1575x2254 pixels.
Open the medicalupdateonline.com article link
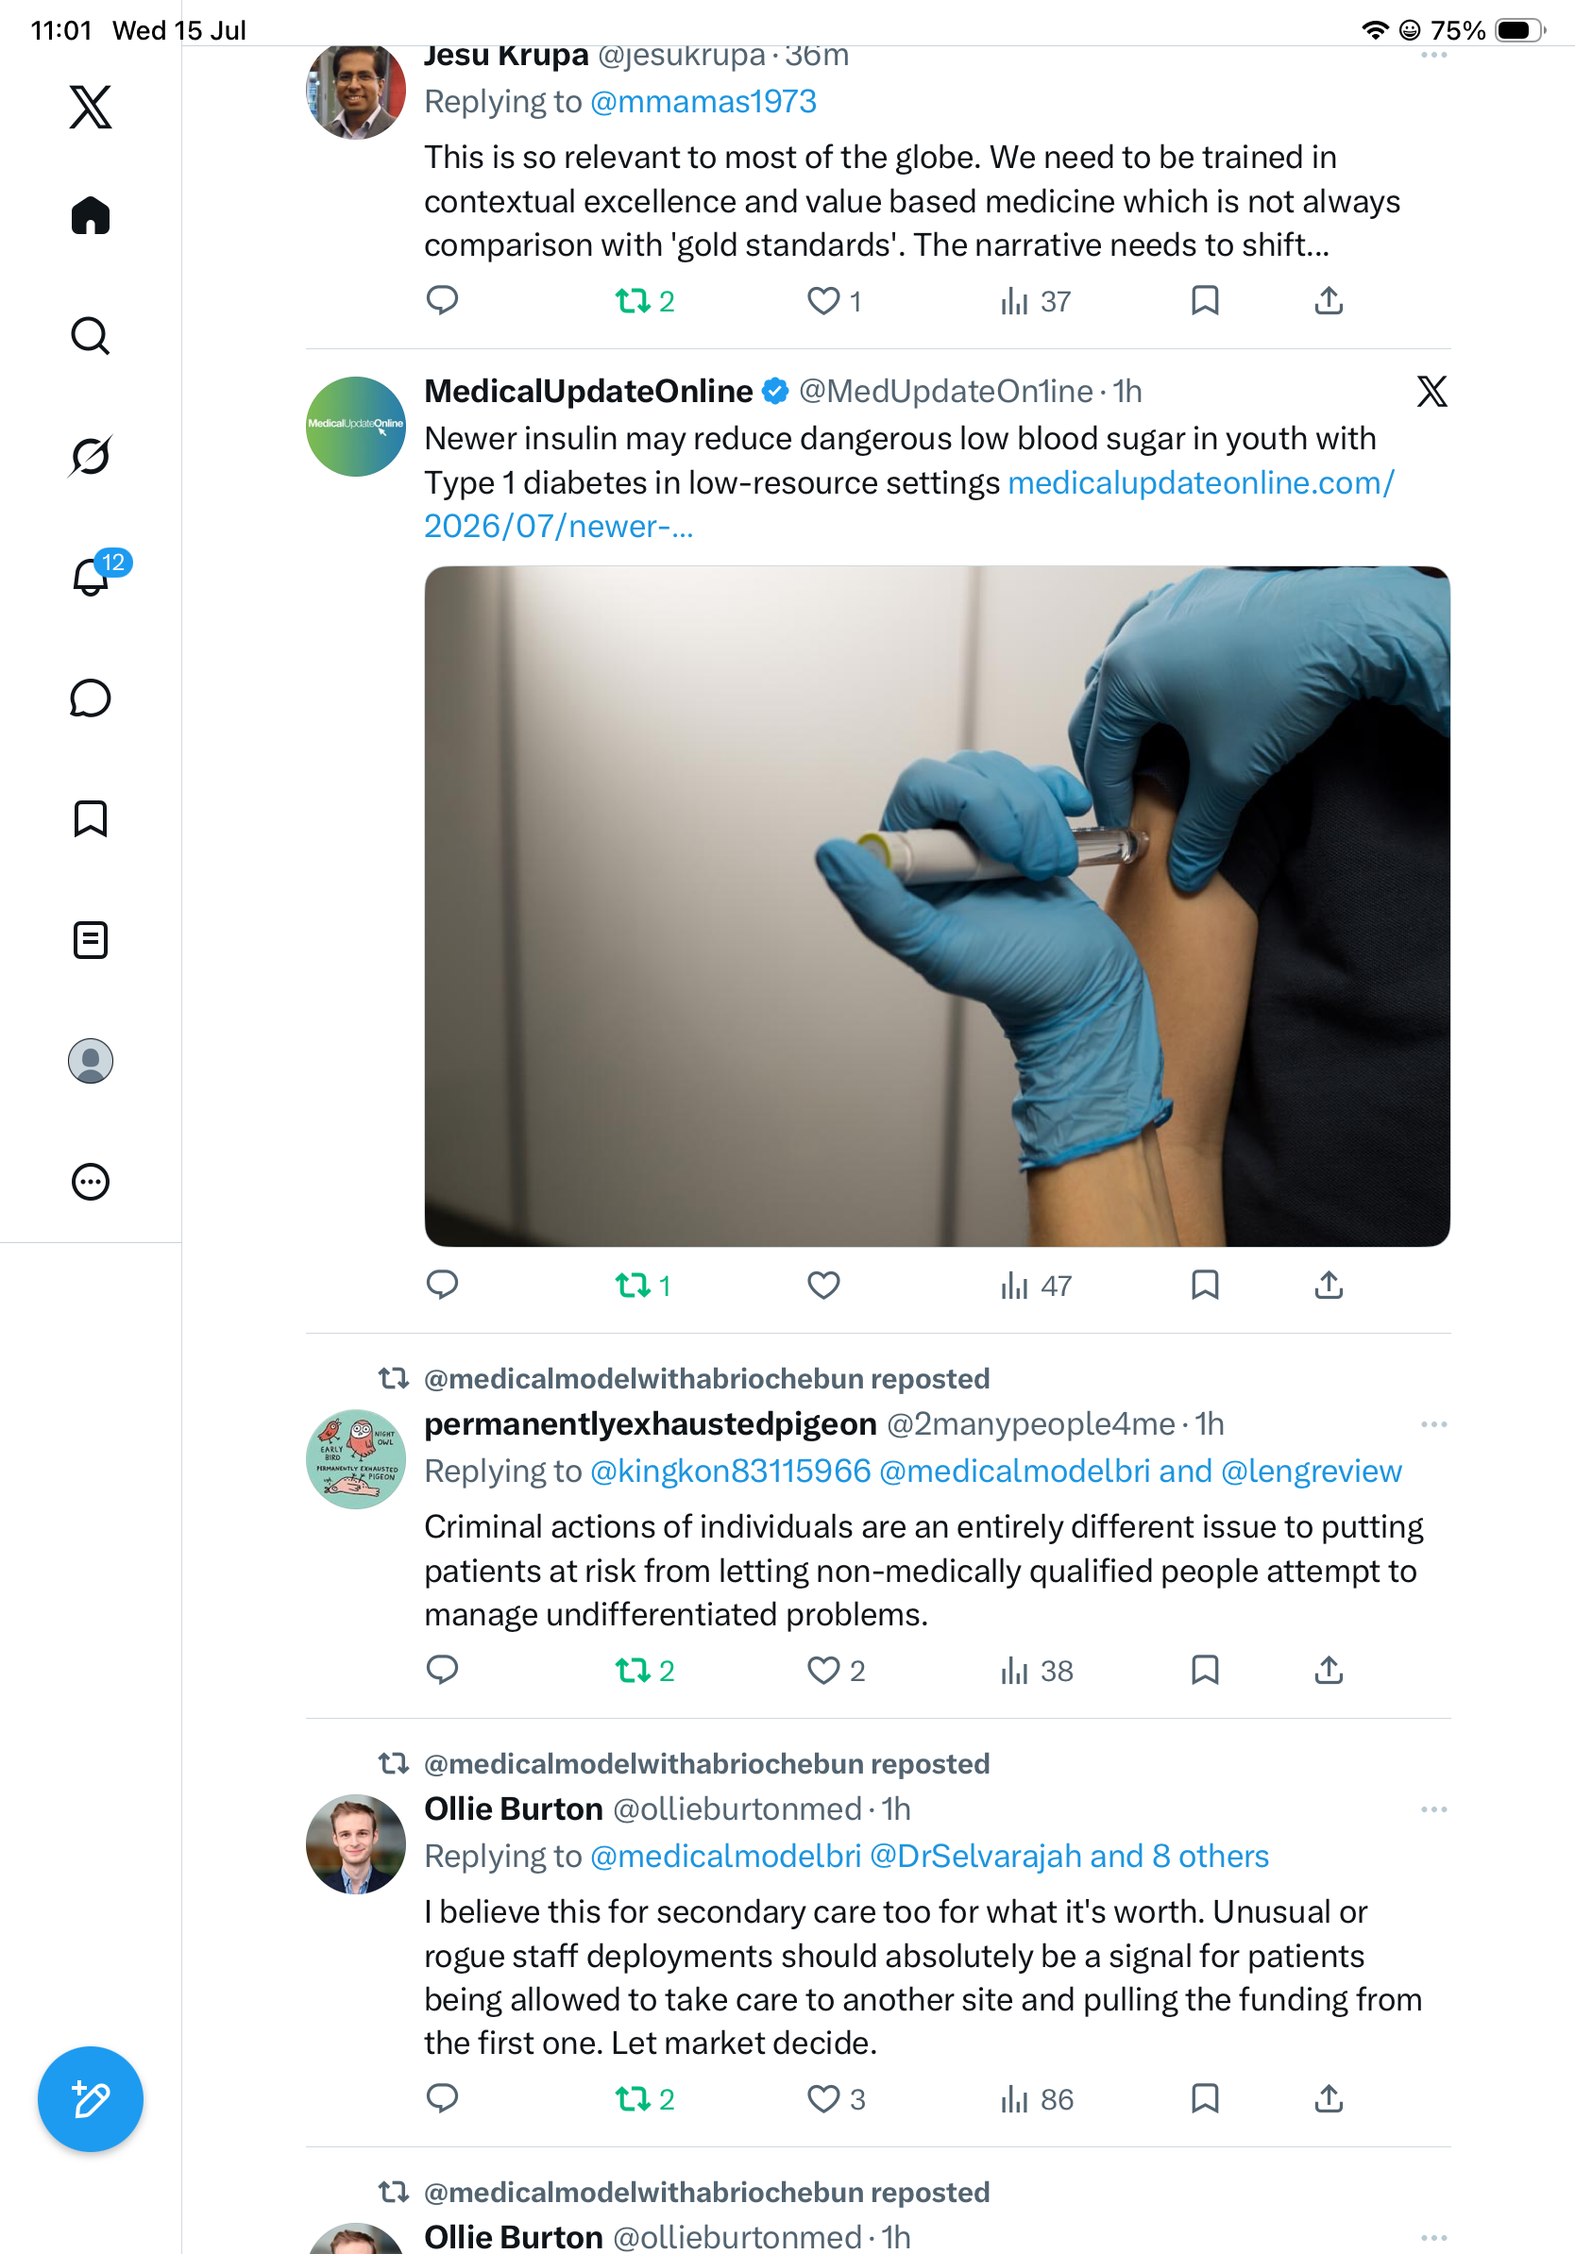point(909,505)
